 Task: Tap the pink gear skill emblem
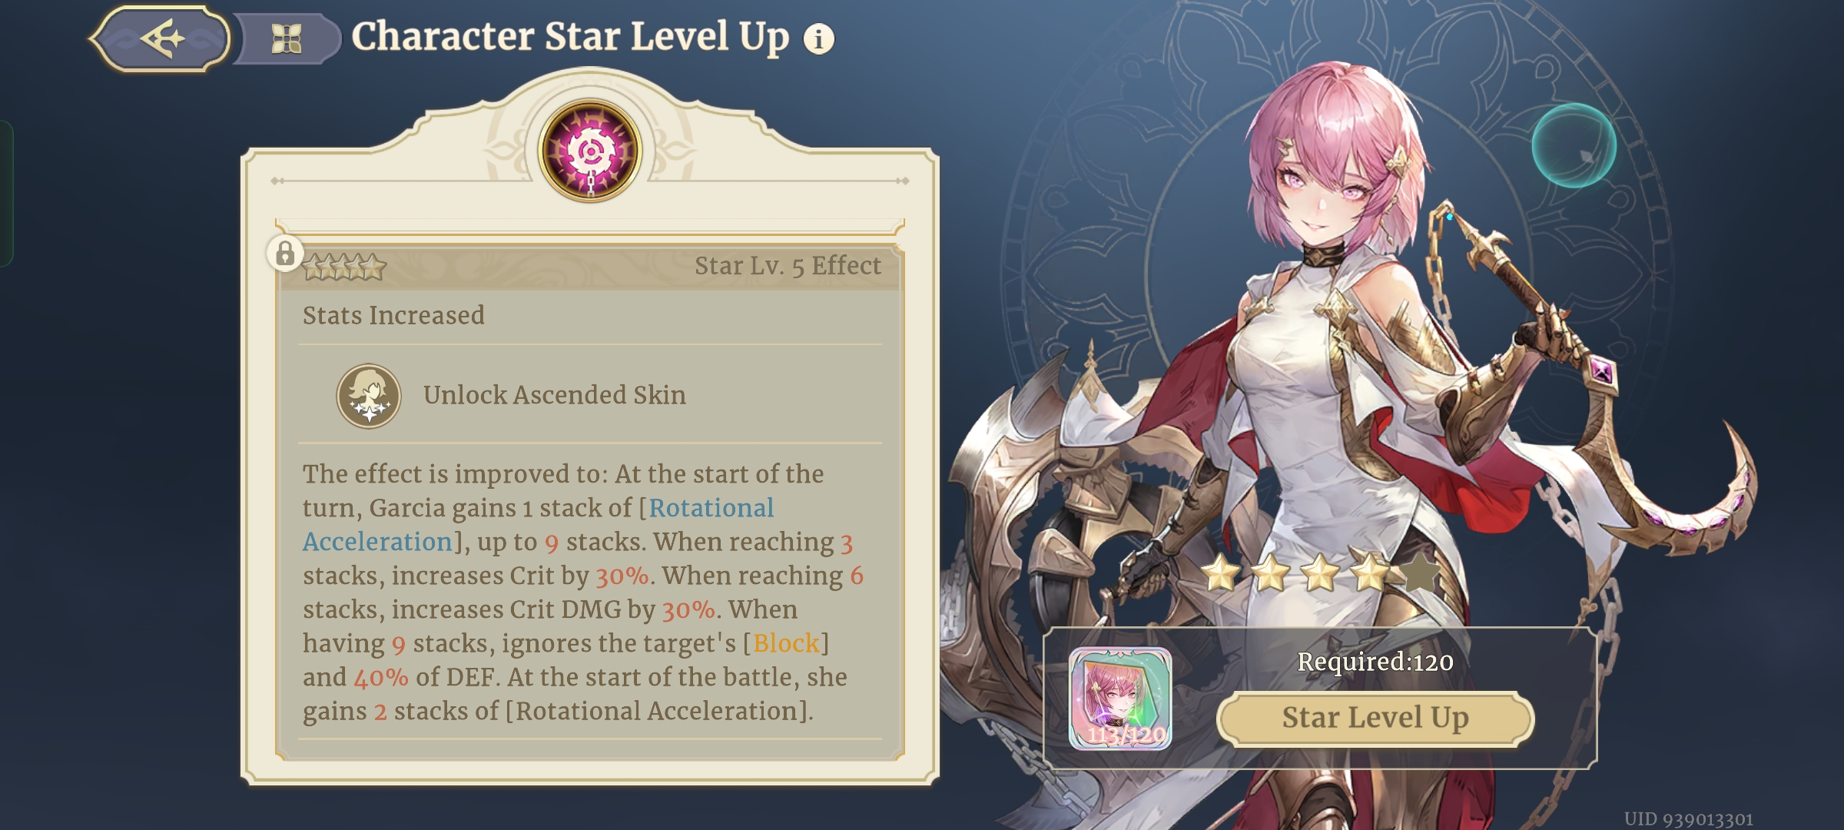click(590, 151)
